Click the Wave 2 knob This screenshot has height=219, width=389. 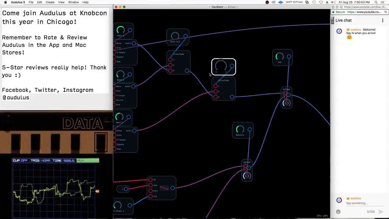[120, 74]
